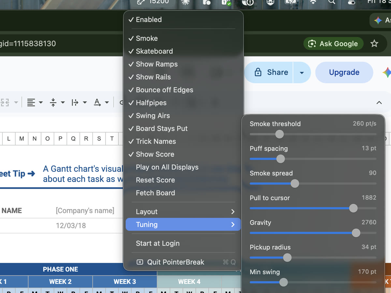Toggle the Enabled option in PointerBreak menu

pyautogui.click(x=183, y=20)
